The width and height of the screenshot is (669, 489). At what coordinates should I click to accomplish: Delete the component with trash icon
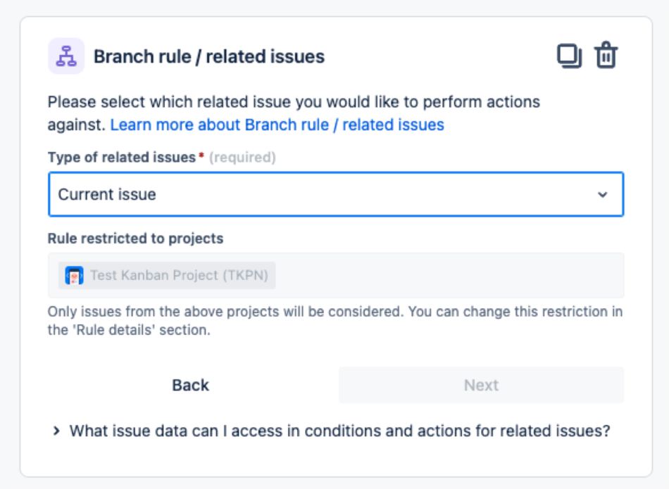point(606,56)
